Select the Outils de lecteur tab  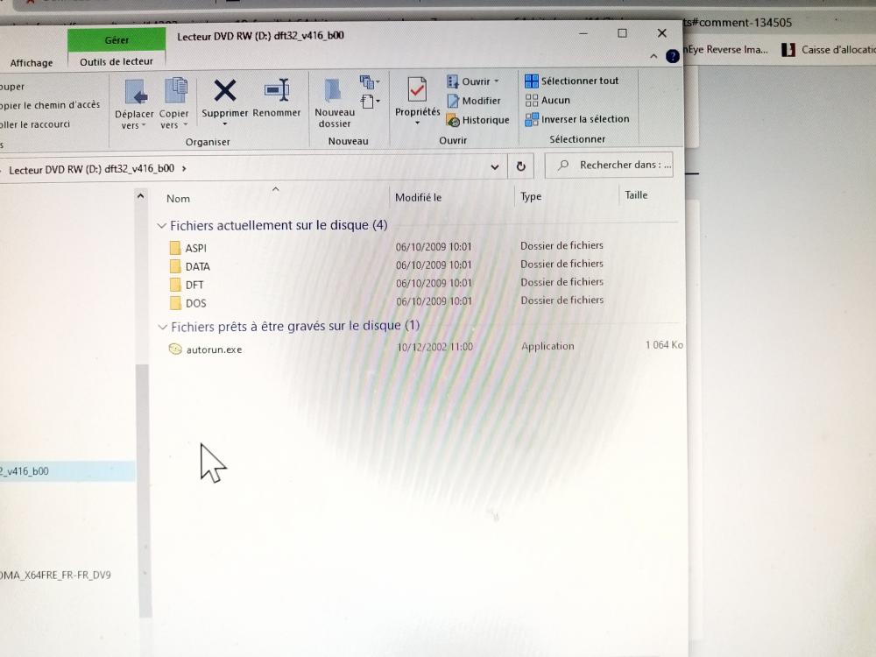click(x=117, y=61)
